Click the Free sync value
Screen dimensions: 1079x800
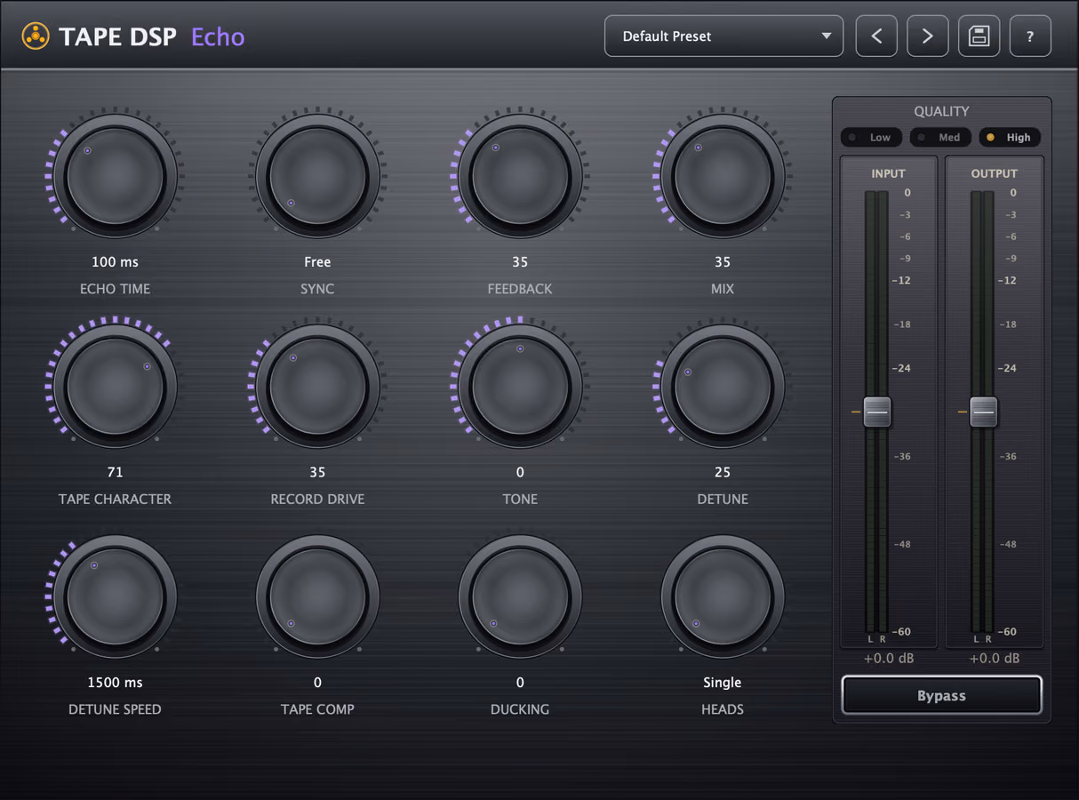317,262
